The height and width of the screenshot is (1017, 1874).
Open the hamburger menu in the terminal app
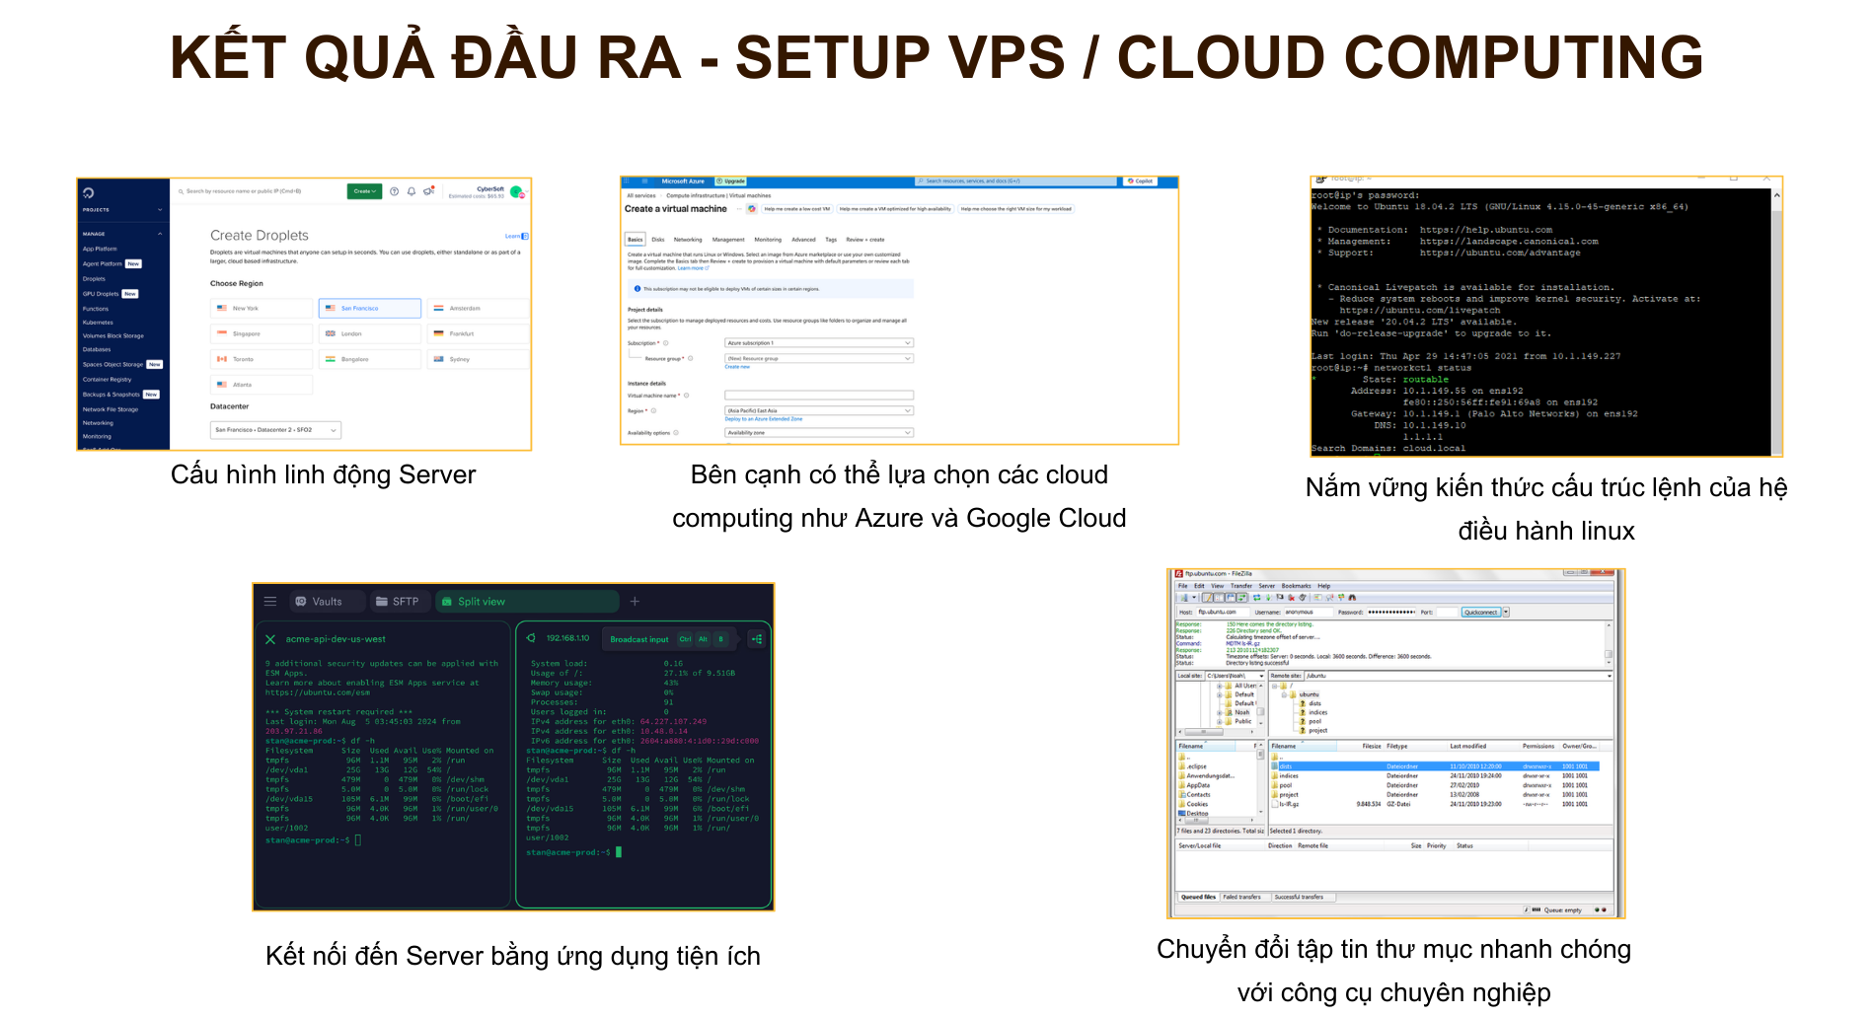pyautogui.click(x=270, y=601)
